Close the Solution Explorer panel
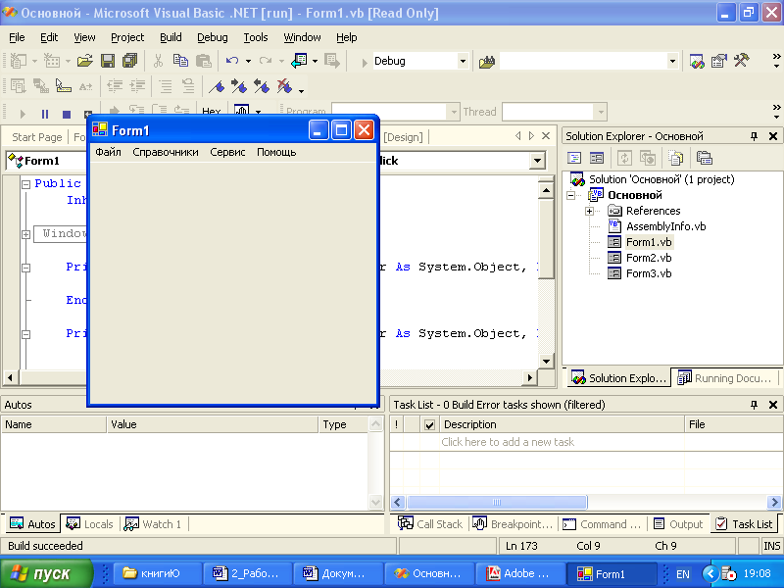Screen dimensions: 784x588 [773, 136]
